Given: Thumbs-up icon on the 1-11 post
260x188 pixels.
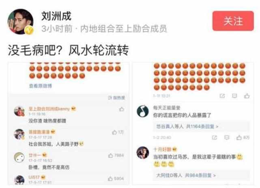Looking at the screenshot, I should [247, 96].
